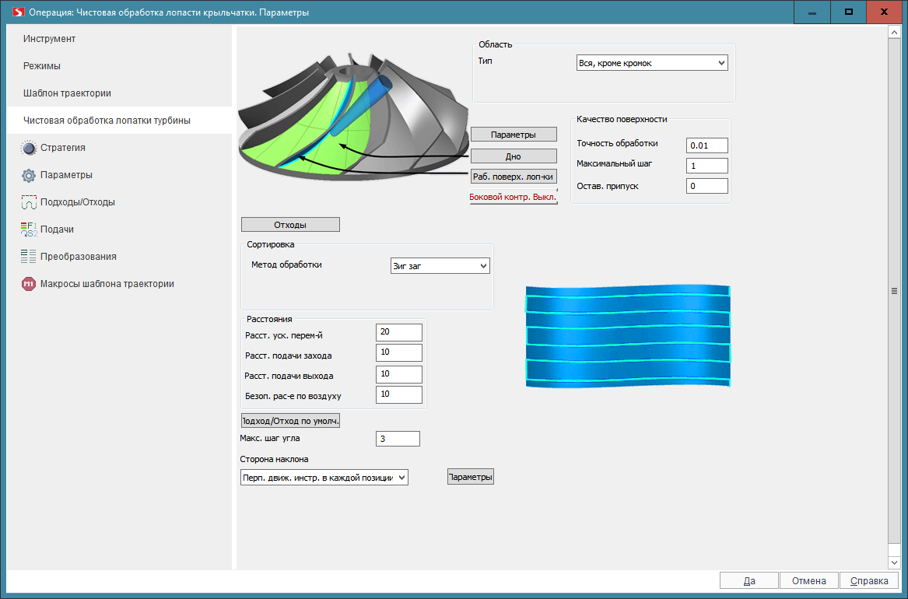Click the Отходы button
Image resolution: width=908 pixels, height=599 pixels.
(x=290, y=225)
